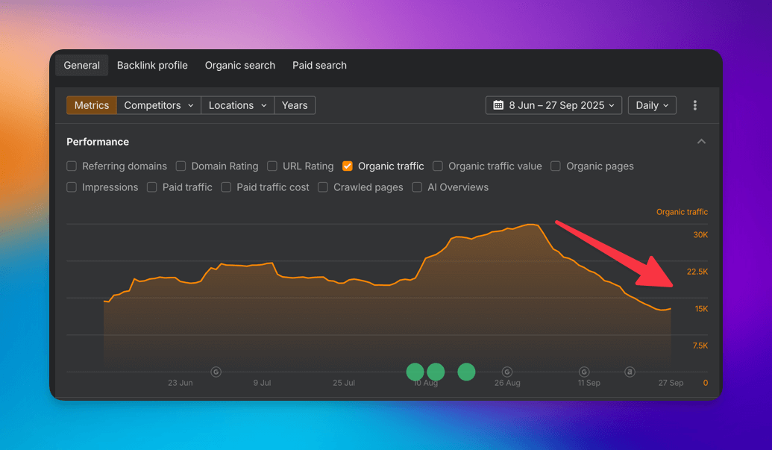The width and height of the screenshot is (772, 450).
Task: Click the 9 Jul date label
Action: click(262, 383)
